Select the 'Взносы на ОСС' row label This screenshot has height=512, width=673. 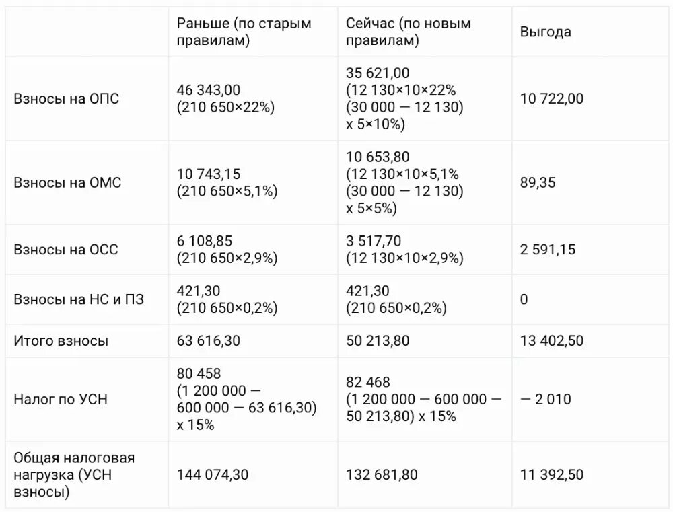[x=66, y=250]
